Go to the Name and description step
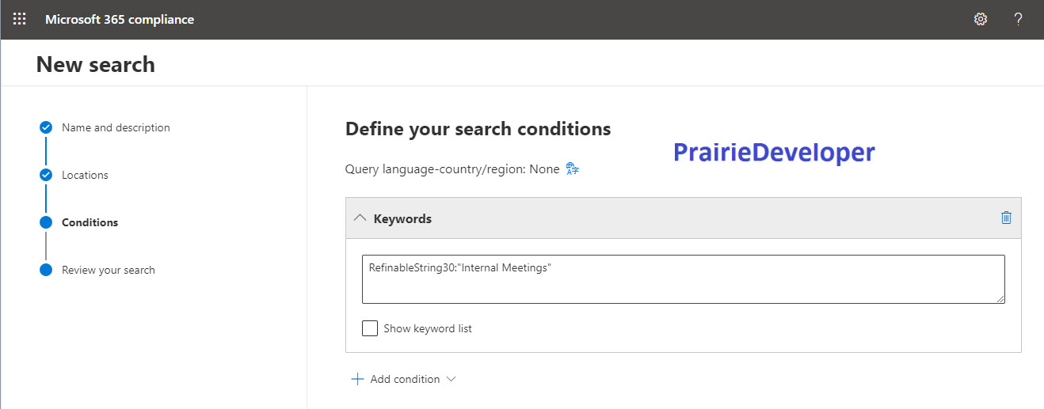 coord(116,127)
